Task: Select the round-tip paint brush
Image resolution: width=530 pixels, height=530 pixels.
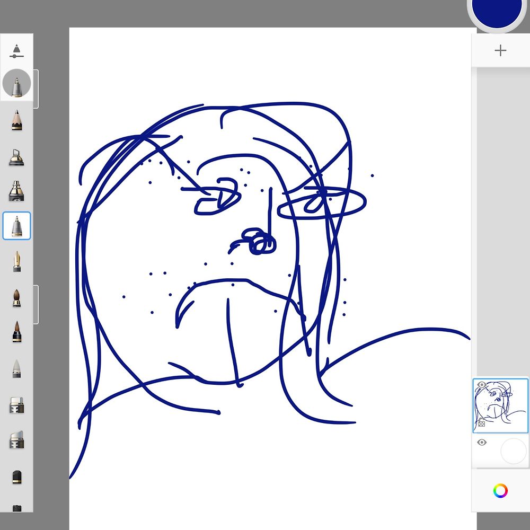Action: [16, 298]
